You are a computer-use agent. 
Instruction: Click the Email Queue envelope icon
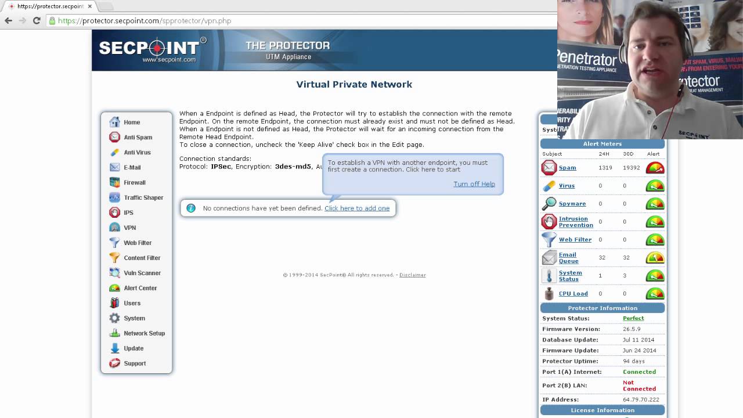549,258
